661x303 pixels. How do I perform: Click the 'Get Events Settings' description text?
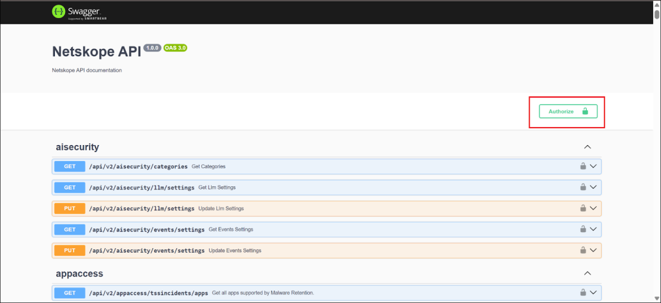point(231,230)
